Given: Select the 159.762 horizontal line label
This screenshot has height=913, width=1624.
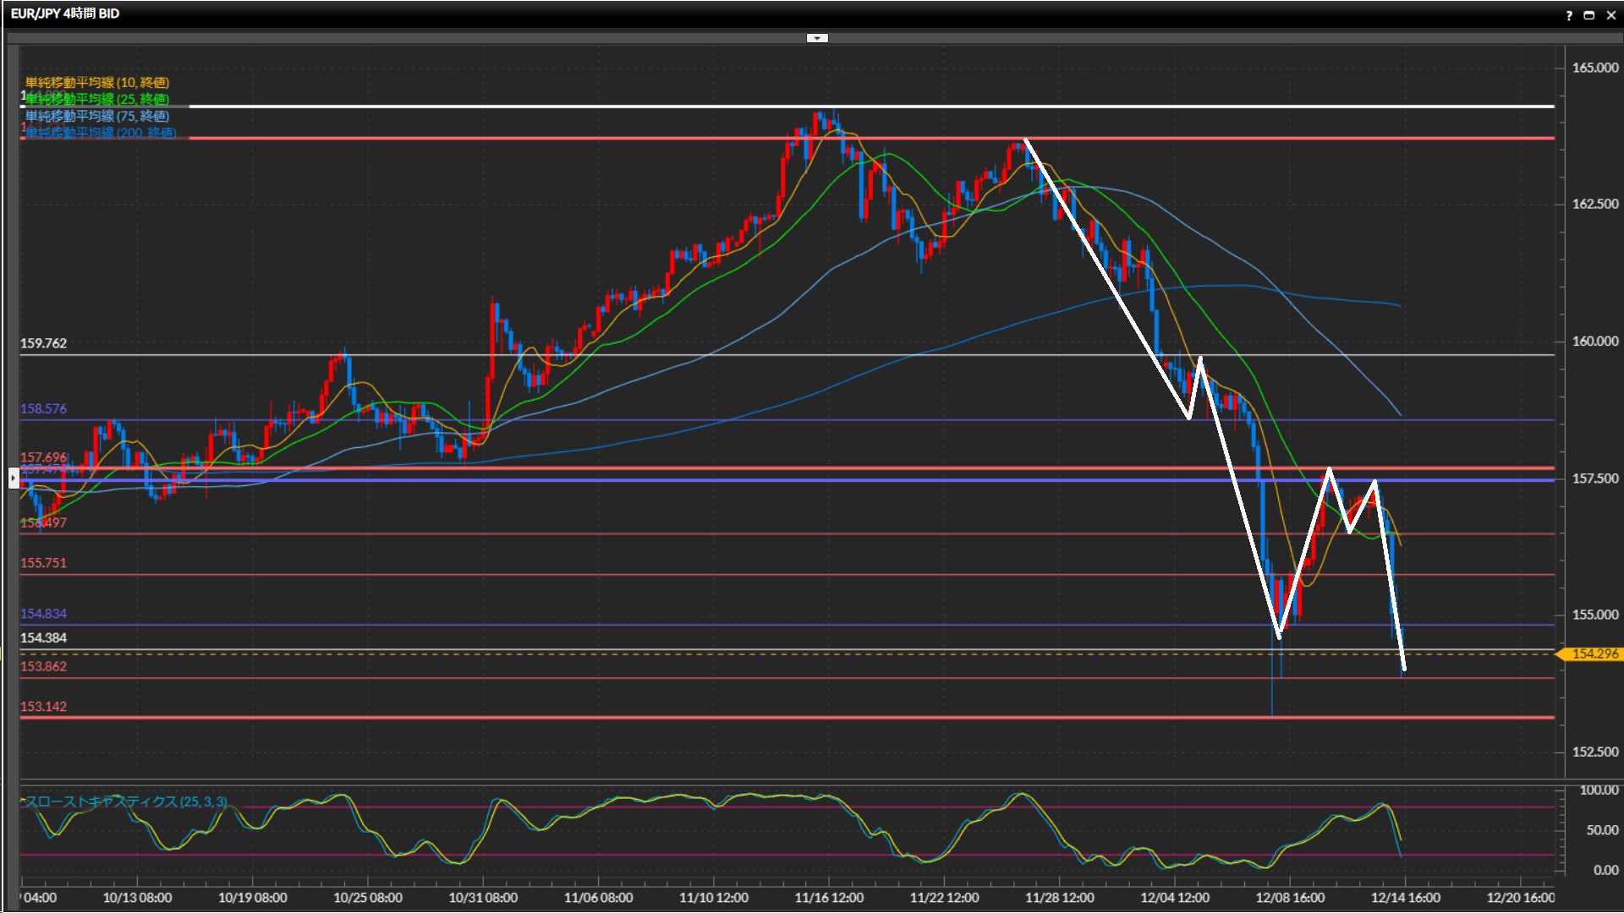Looking at the screenshot, I should (43, 343).
